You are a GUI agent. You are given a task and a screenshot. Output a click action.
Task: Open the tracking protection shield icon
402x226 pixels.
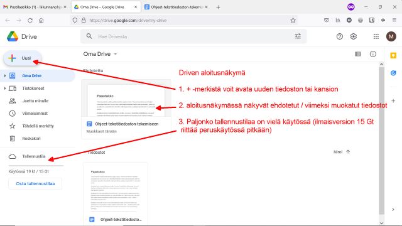click(x=75, y=20)
